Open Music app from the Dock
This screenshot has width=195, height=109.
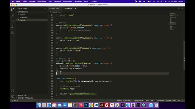pyautogui.click(x=80, y=105)
